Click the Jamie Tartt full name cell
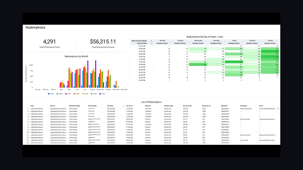303x170 pixels. 244,140
